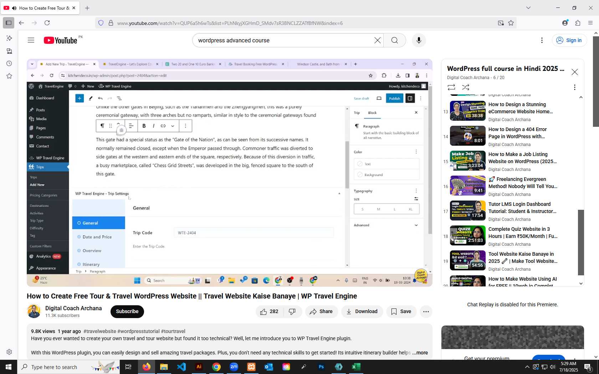Click the Windows taskbar search box
Image resolution: width=599 pixels, height=374 pixels.
[x=68, y=367]
